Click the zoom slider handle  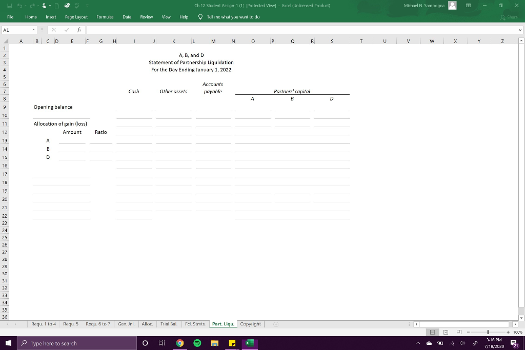(488, 332)
